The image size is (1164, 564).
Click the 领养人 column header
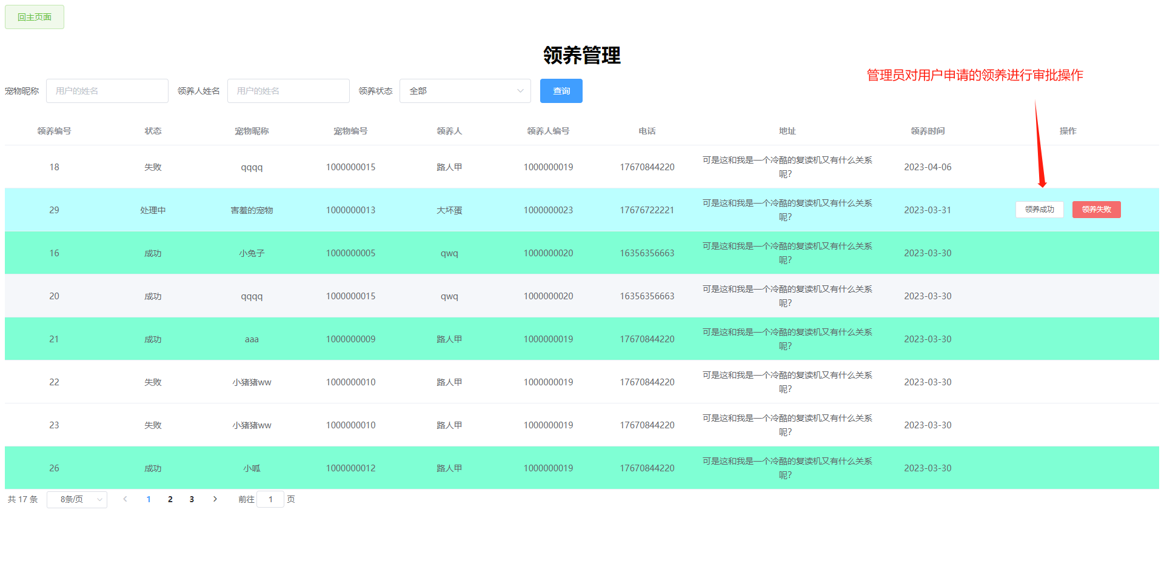pos(449,131)
